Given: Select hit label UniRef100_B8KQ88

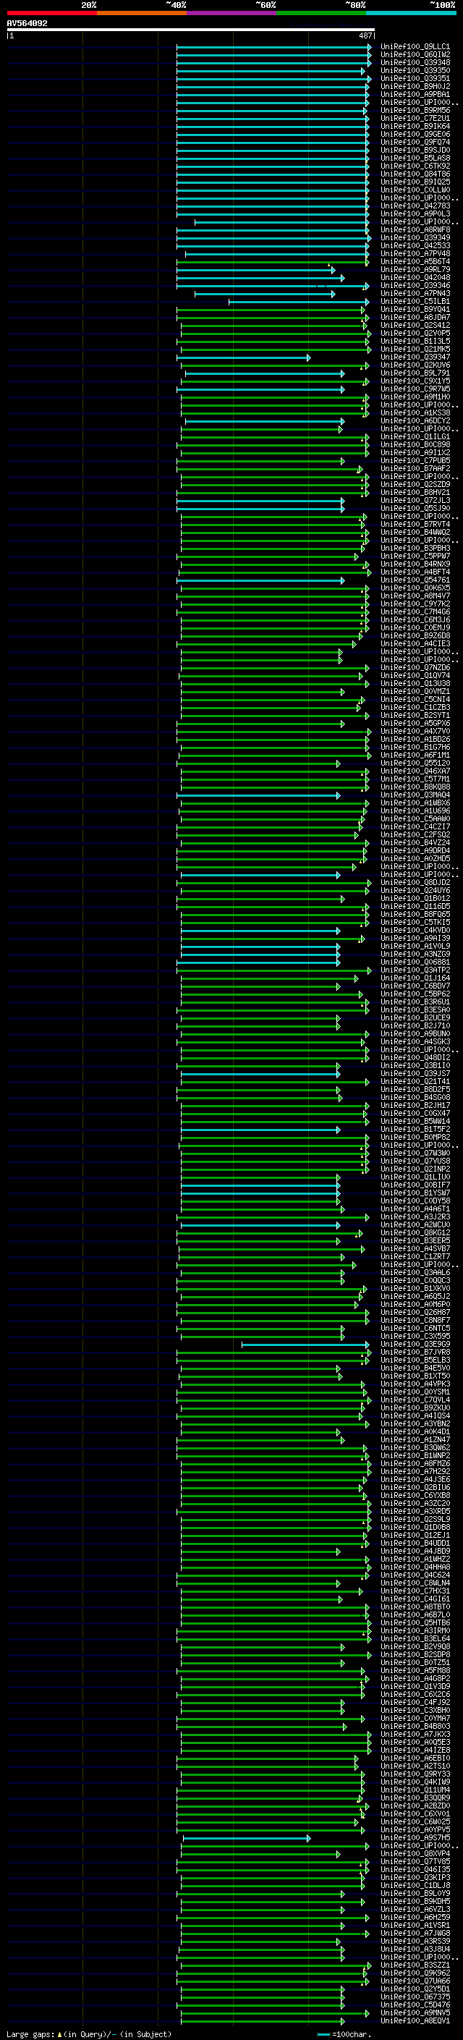Looking at the screenshot, I should [415, 787].
